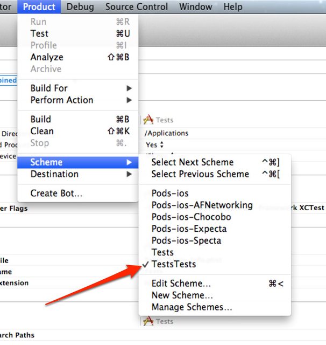326x345 pixels.
Task: Click the /Applications path value
Action: (x=166, y=133)
